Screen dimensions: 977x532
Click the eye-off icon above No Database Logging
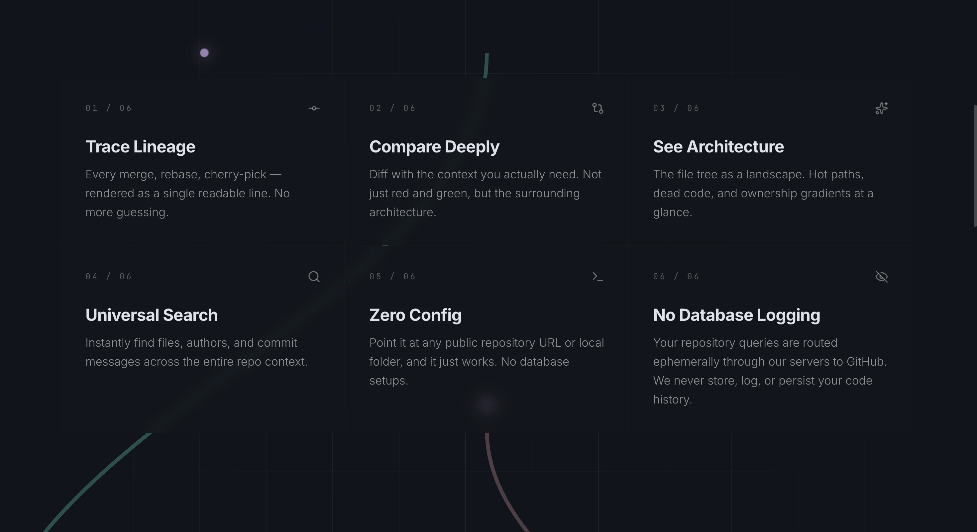pos(881,277)
